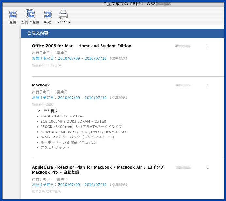Click quantity 1 in MacBook row
The width and height of the screenshot is (226, 201).
(x=208, y=85)
